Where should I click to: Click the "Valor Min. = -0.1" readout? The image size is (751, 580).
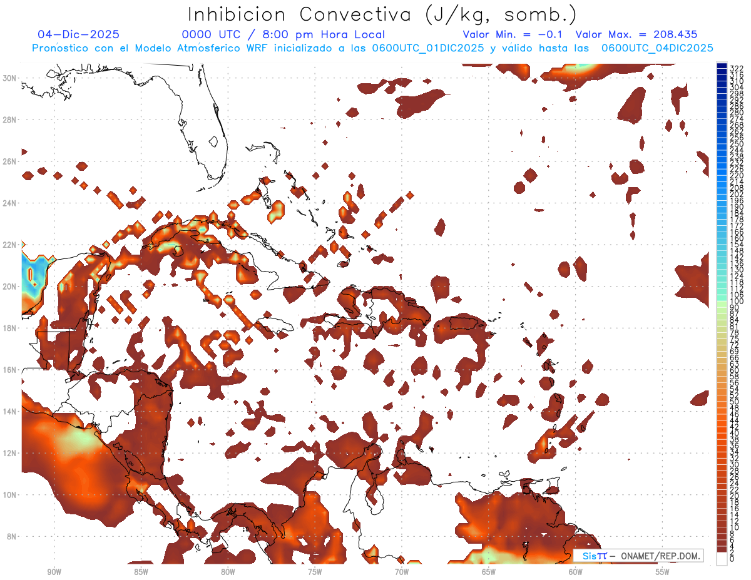click(x=513, y=35)
